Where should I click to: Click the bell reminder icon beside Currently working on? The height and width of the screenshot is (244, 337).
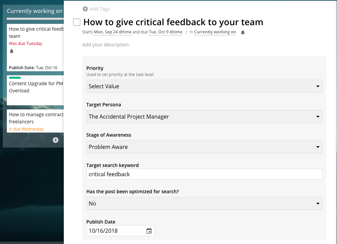(243, 32)
